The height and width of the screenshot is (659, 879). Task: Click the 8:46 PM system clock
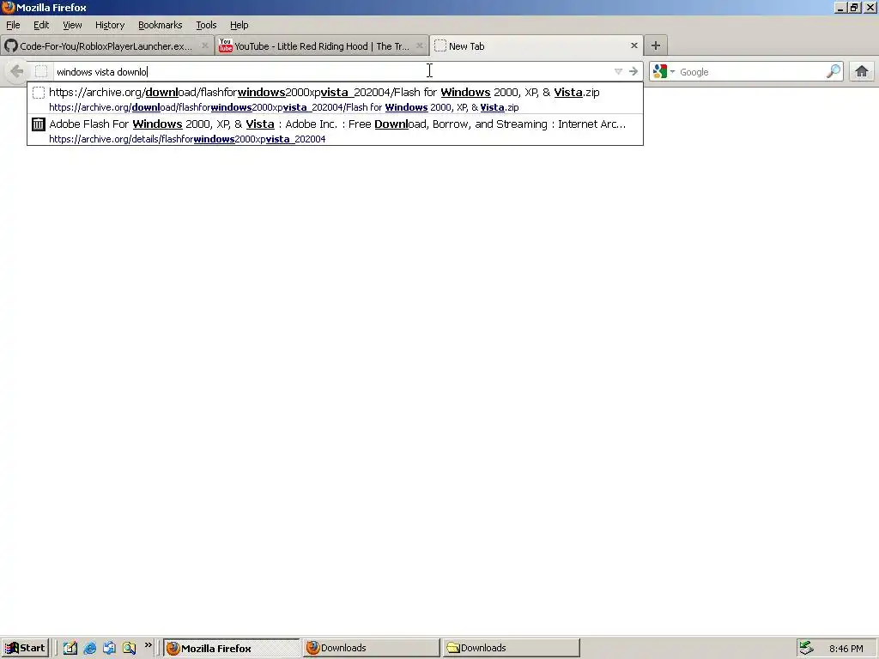(846, 649)
